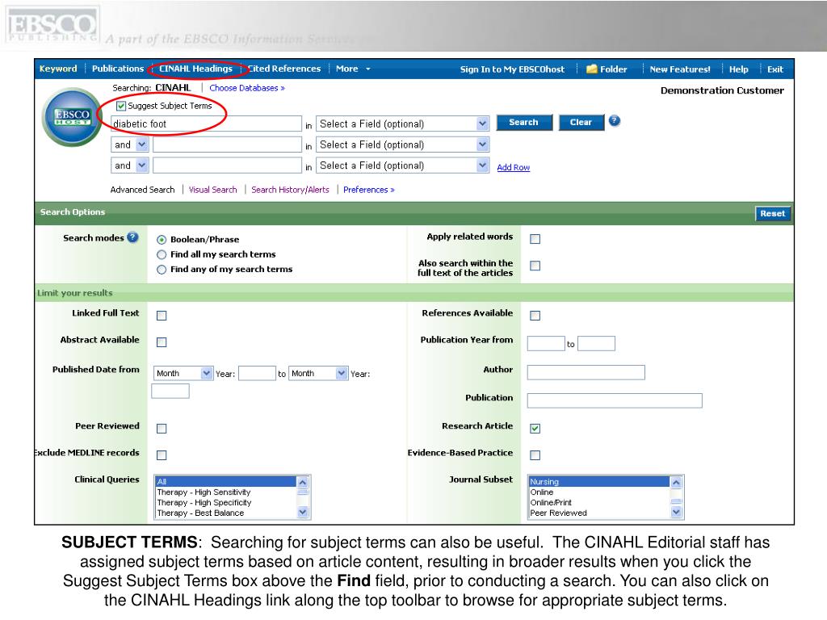Check Evidence-Based Practice box

click(535, 455)
